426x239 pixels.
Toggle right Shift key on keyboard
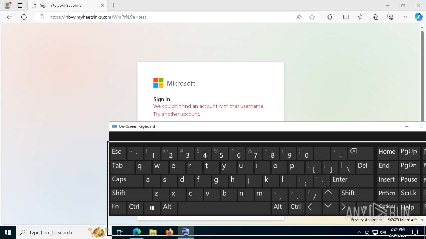(x=356, y=195)
